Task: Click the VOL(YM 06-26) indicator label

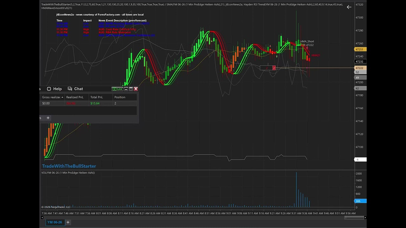Action: point(68,173)
